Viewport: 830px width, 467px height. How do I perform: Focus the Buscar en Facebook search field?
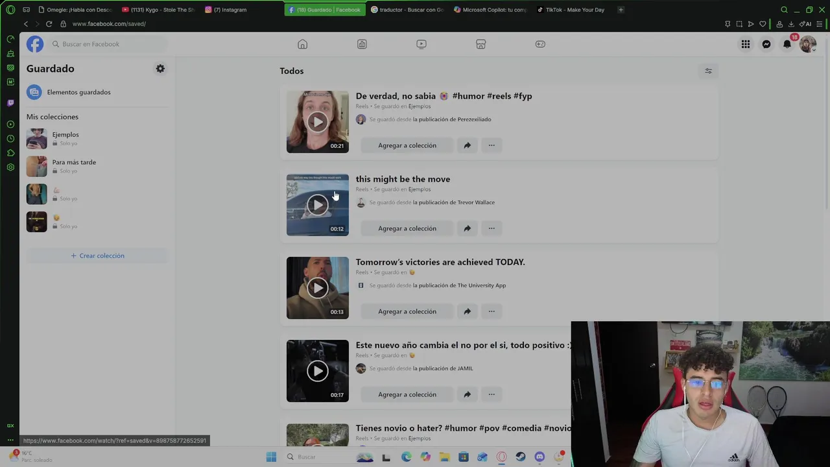point(107,44)
